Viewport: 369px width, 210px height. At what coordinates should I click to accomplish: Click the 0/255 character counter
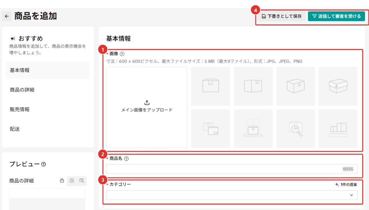click(348, 169)
